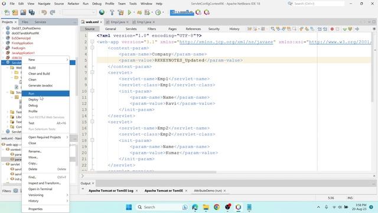Click the General view button

[110, 29]
